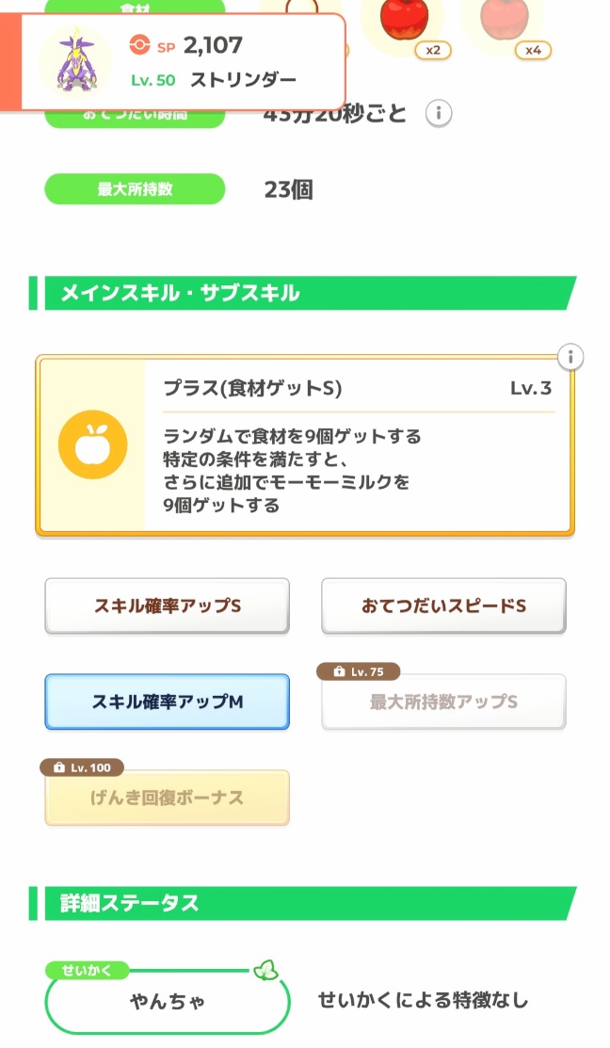This screenshot has width=610, height=1048.
Task: Tap the 最大所持数 green label
Action: click(x=135, y=189)
